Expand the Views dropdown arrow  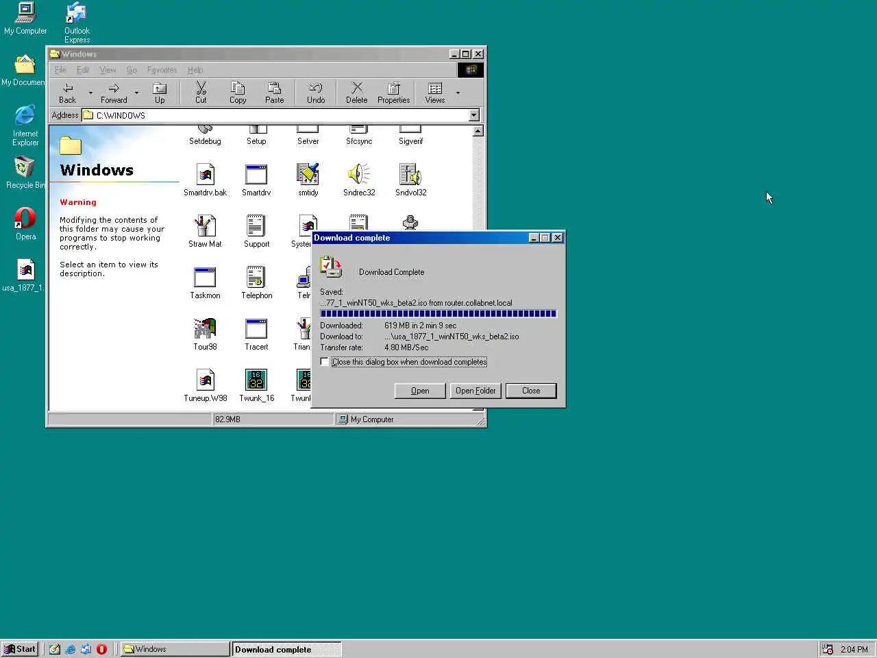click(x=458, y=93)
